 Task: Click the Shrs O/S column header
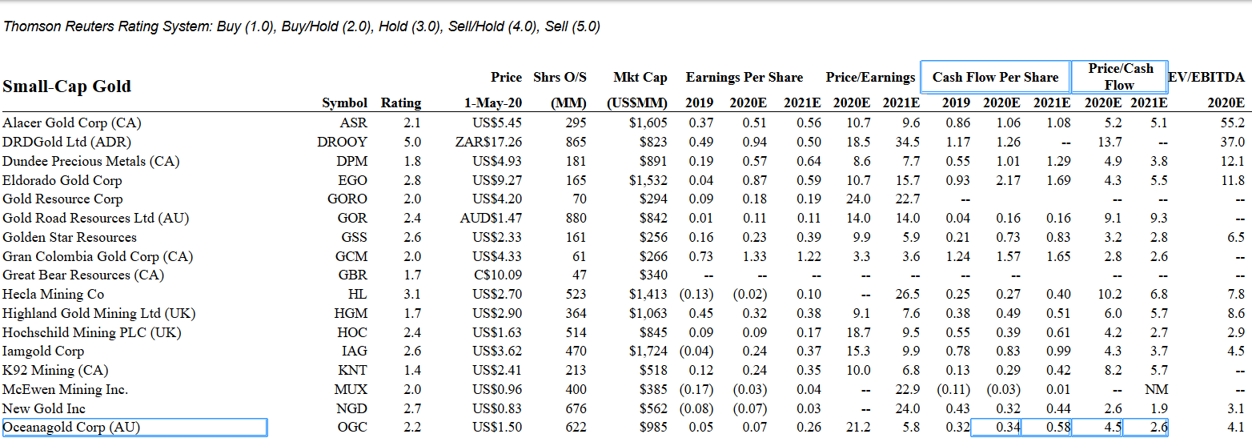(560, 77)
